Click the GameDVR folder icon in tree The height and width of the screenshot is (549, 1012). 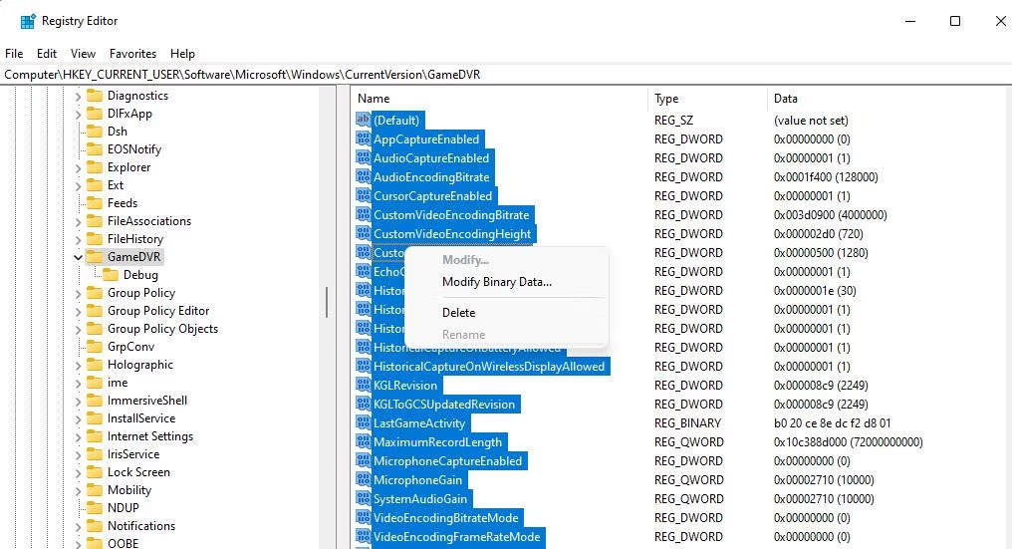(95, 257)
